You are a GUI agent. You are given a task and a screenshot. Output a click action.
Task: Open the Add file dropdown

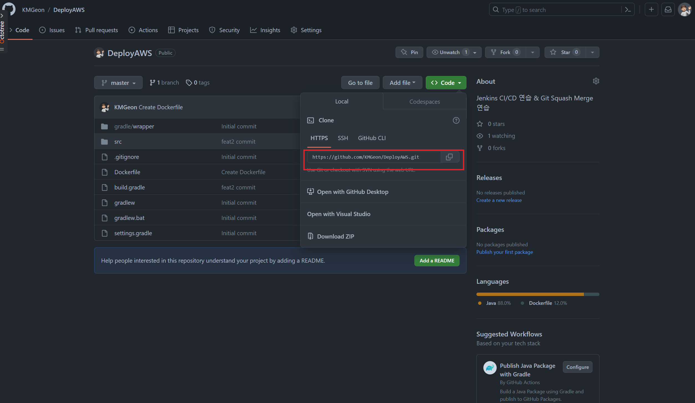[x=402, y=83]
